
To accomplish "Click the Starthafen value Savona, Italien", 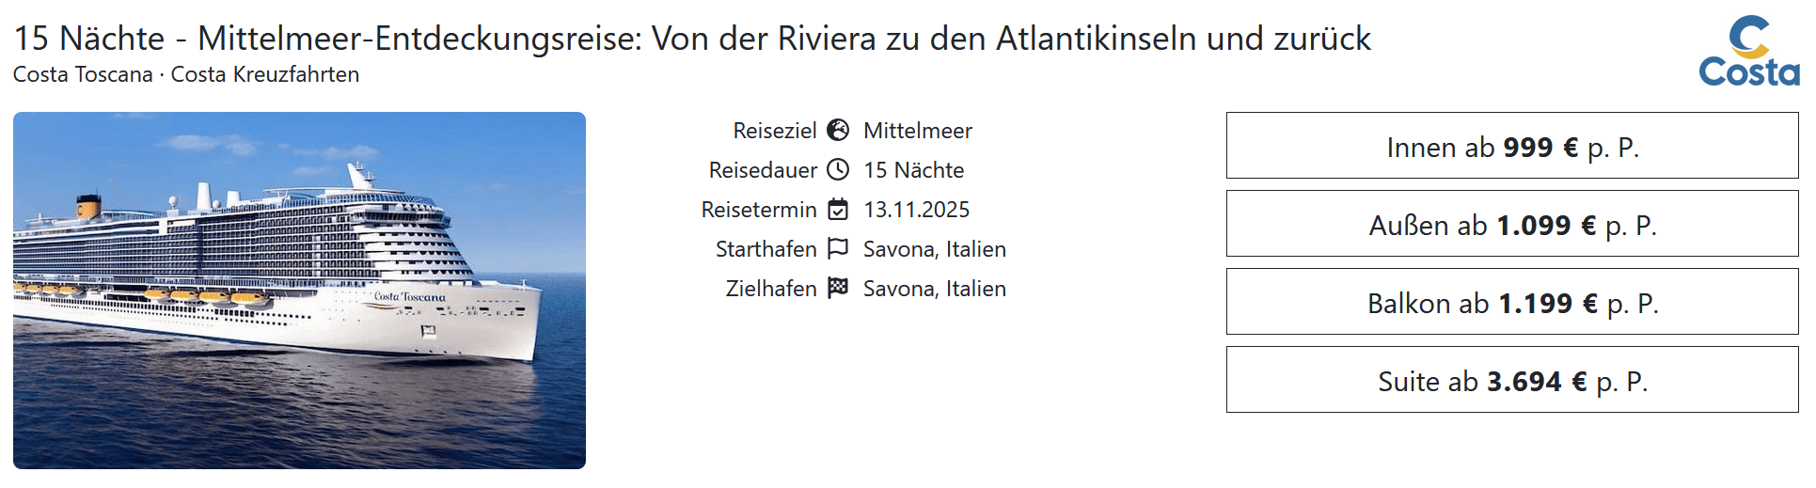I will pos(935,249).
